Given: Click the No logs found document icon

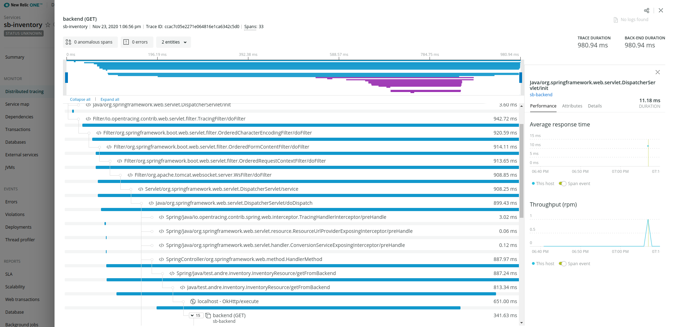Looking at the screenshot, I should coord(616,20).
